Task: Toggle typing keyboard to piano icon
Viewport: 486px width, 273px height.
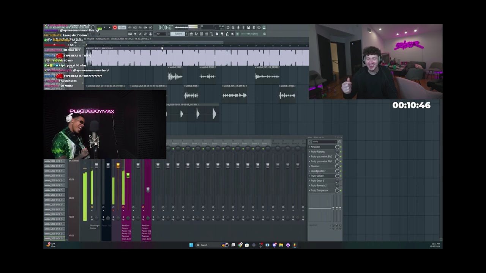Action: [130, 34]
